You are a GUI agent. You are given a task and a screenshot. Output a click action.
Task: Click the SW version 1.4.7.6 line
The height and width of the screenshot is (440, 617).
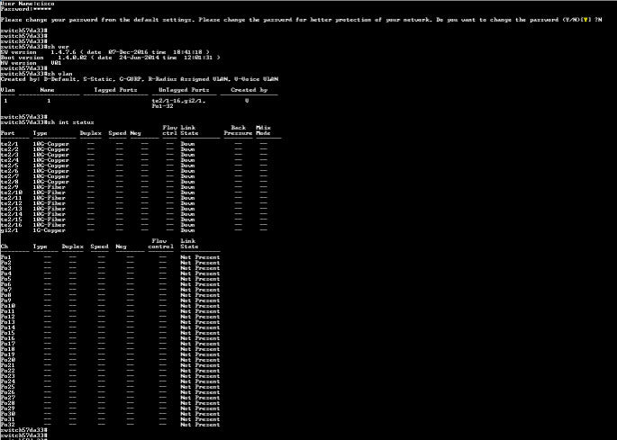pos(105,52)
